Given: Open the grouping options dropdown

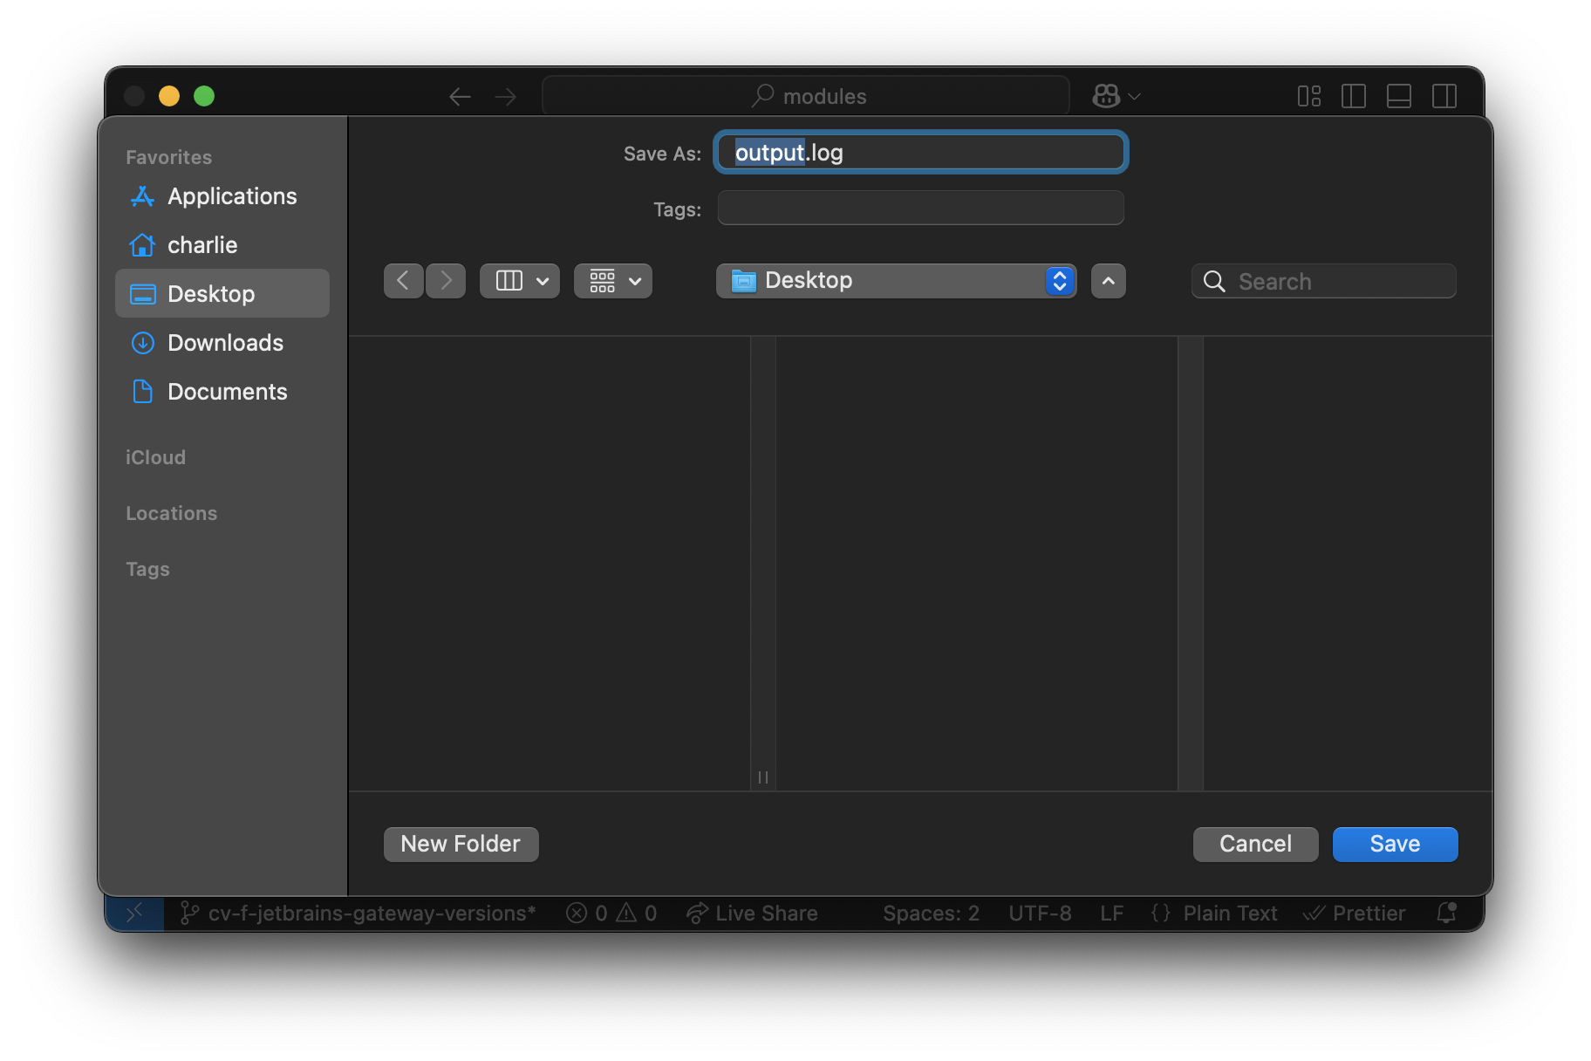Looking at the screenshot, I should [x=613, y=281].
